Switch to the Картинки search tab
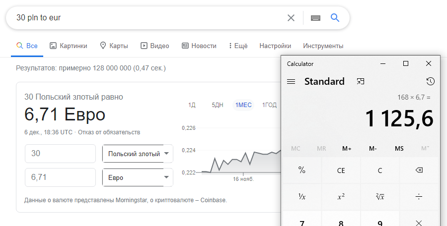The height and width of the screenshot is (226, 447). pyautogui.click(x=69, y=46)
